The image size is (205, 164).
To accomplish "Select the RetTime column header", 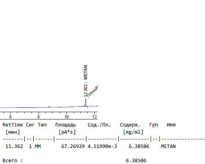I will (x=13, y=125).
